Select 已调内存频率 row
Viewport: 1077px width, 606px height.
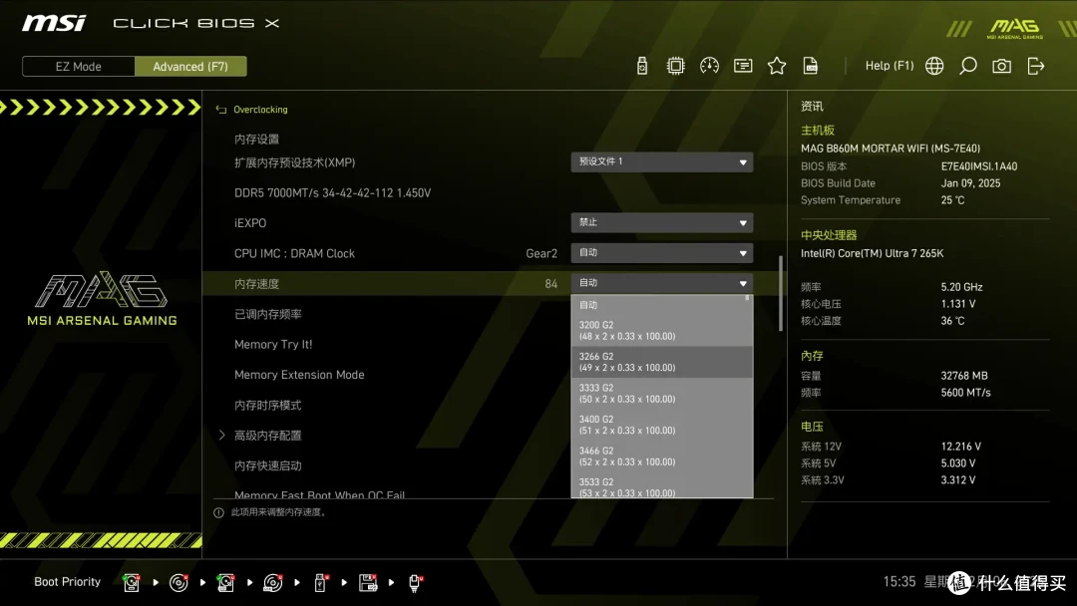[268, 314]
